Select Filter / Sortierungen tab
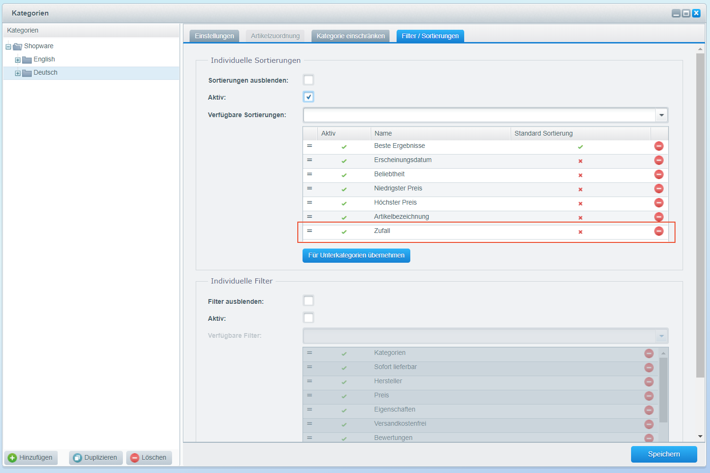710x473 pixels. pos(430,36)
